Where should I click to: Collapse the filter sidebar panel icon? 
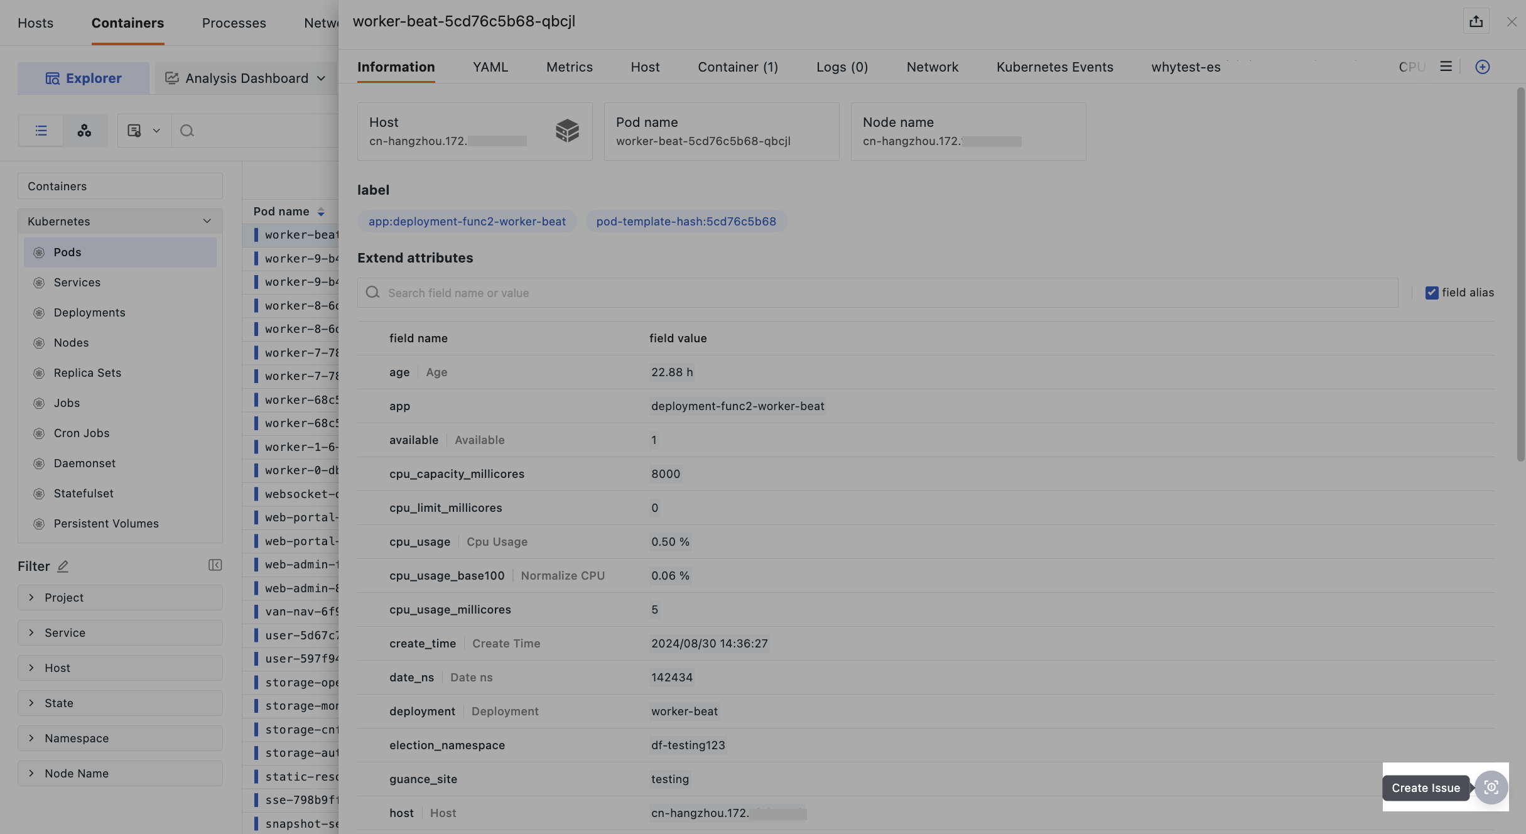point(215,565)
